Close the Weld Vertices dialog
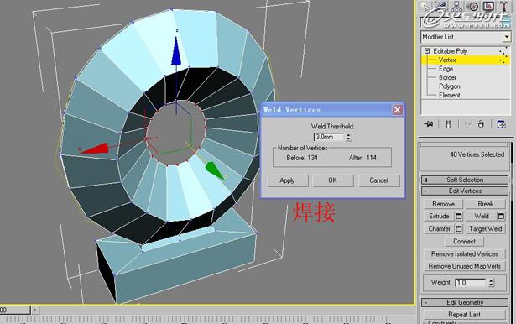This screenshot has width=516, height=324. coord(397,110)
